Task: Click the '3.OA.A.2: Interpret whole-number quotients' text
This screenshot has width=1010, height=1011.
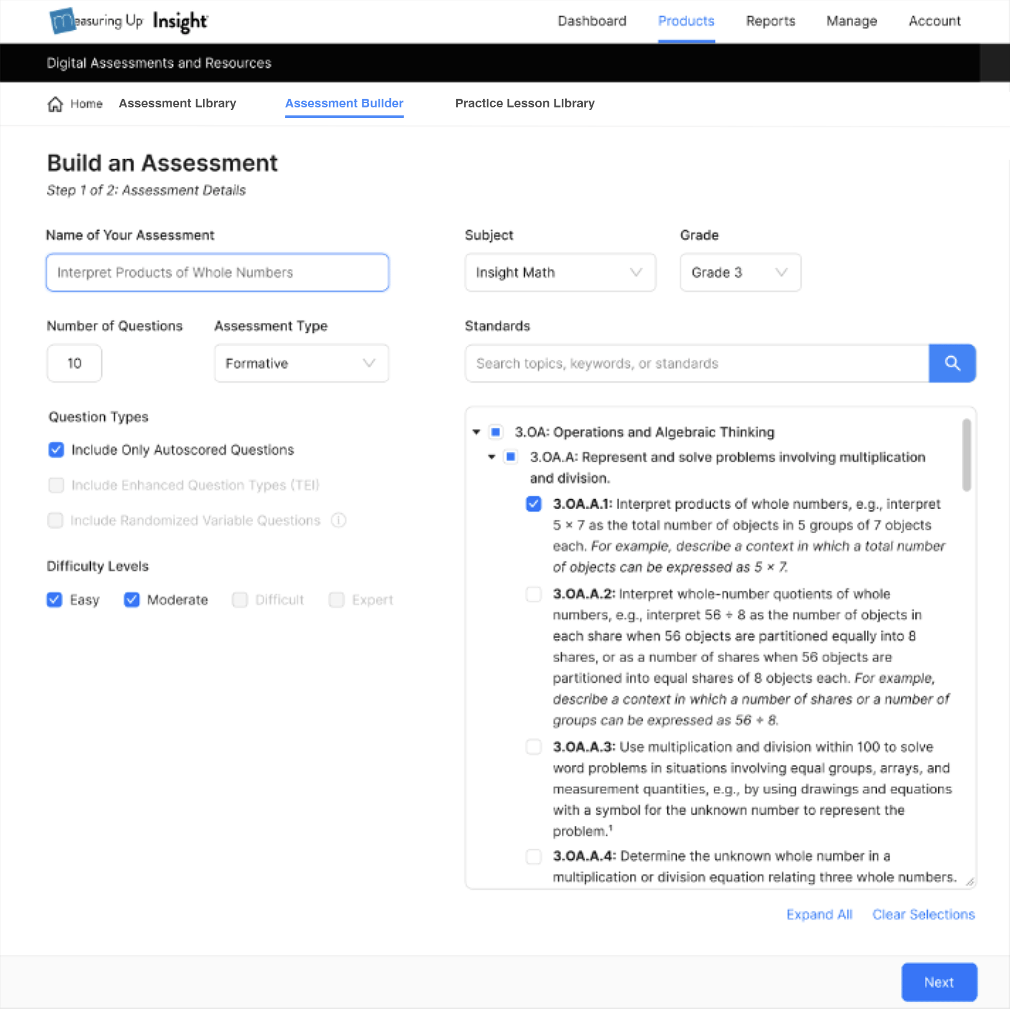Action: (751, 657)
